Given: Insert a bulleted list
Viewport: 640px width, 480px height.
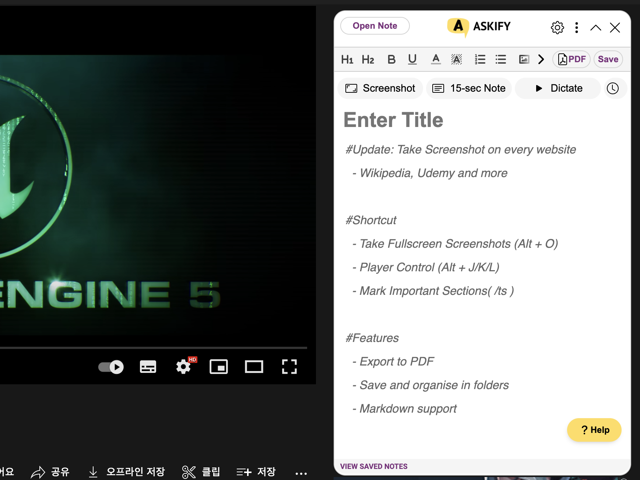Looking at the screenshot, I should [501, 59].
